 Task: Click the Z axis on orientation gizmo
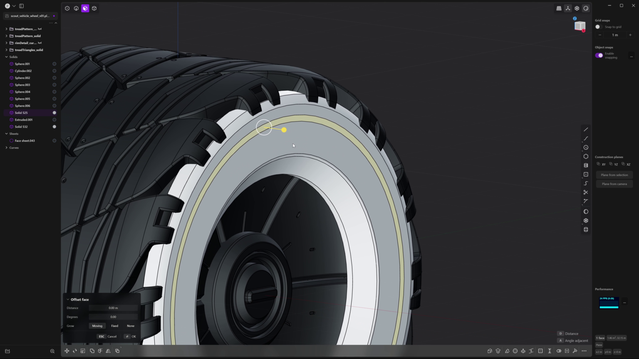click(x=575, y=18)
